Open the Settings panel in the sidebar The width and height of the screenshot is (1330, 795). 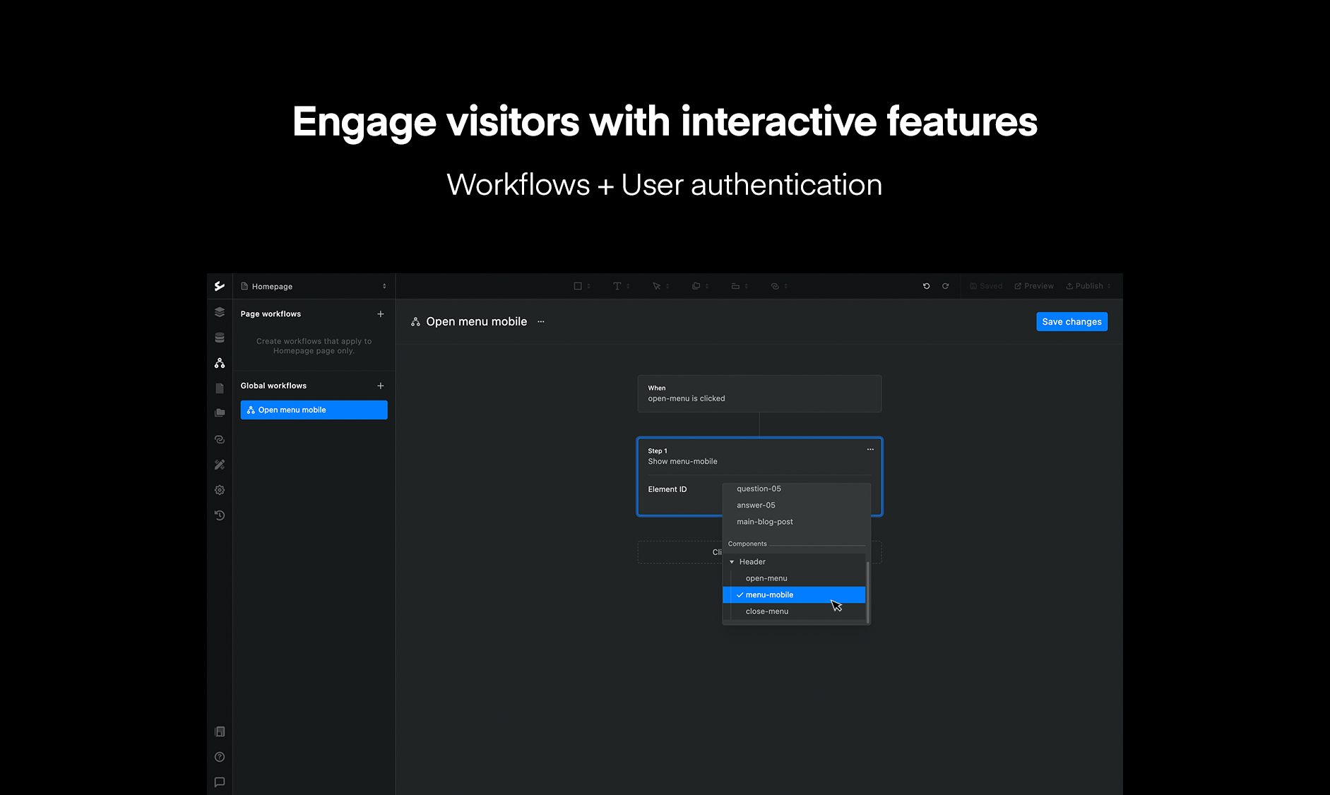(x=219, y=489)
